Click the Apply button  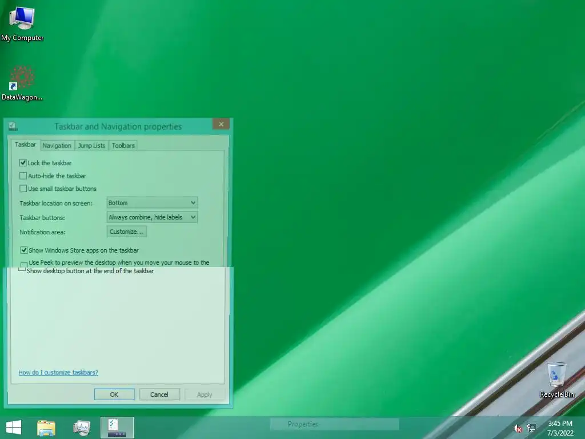click(205, 394)
